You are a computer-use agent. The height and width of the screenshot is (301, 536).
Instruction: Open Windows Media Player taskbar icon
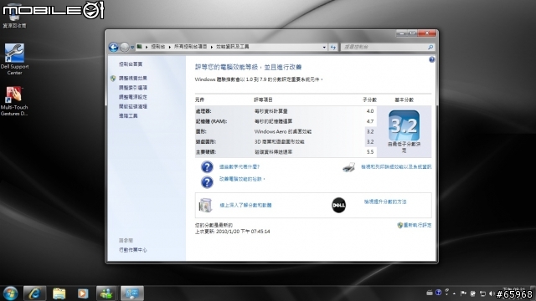coord(83,293)
